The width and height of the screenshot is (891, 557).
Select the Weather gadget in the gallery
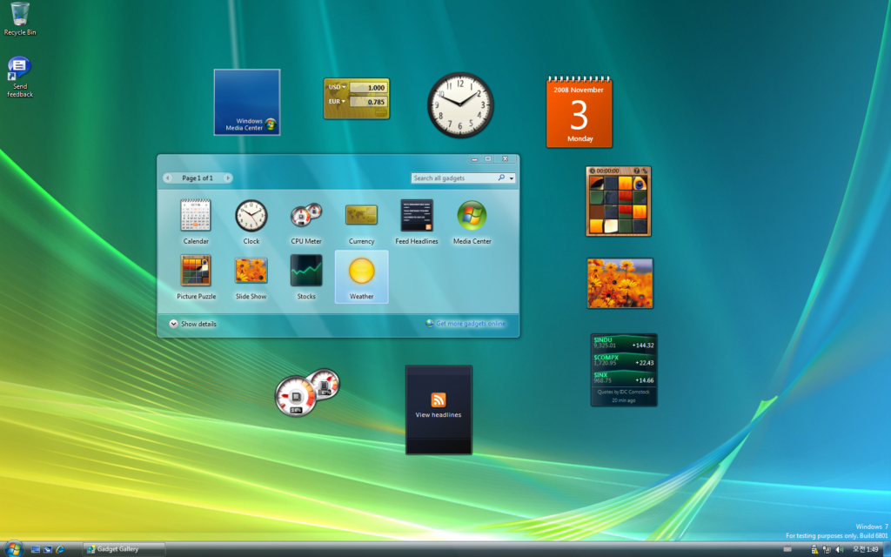coord(361,277)
